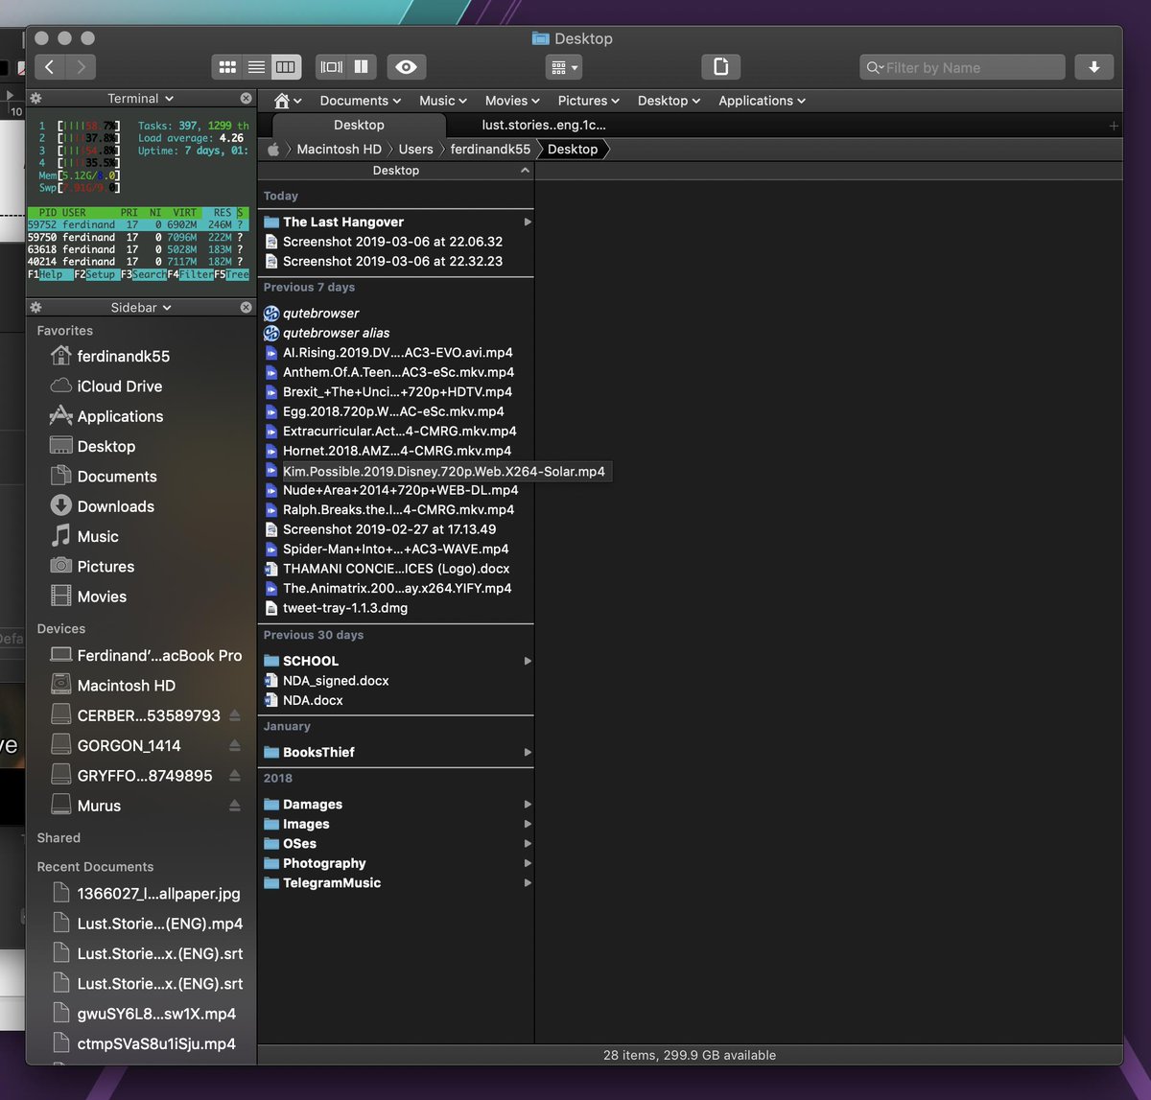The width and height of the screenshot is (1151, 1100).
Task: Go forward with the right arrow button
Action: (x=81, y=67)
